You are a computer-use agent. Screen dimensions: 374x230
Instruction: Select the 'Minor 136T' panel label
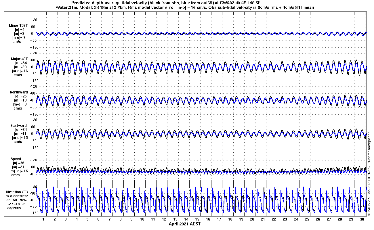point(18,26)
